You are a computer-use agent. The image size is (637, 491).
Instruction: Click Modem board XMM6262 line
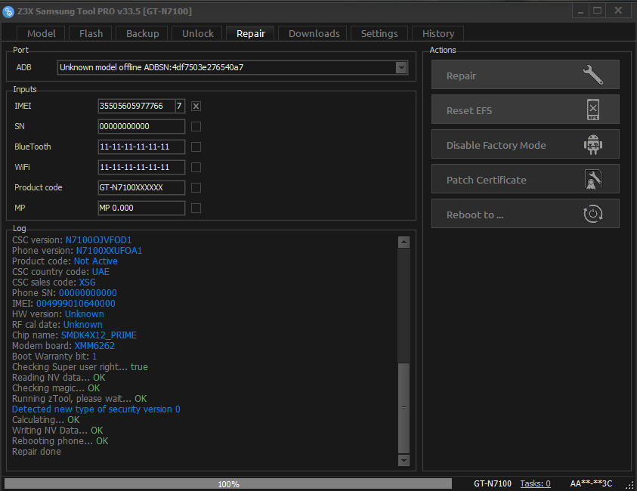[63, 346]
